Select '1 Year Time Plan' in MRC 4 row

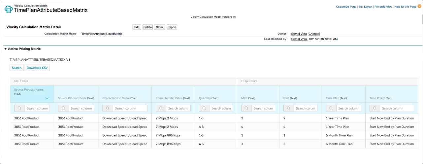click(337, 127)
